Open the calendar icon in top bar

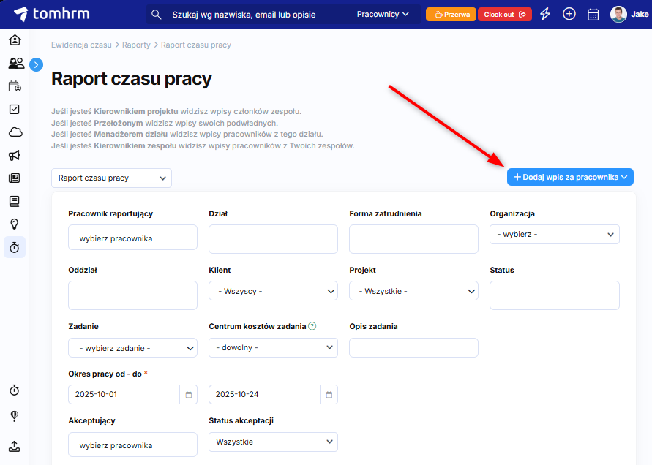tap(593, 14)
